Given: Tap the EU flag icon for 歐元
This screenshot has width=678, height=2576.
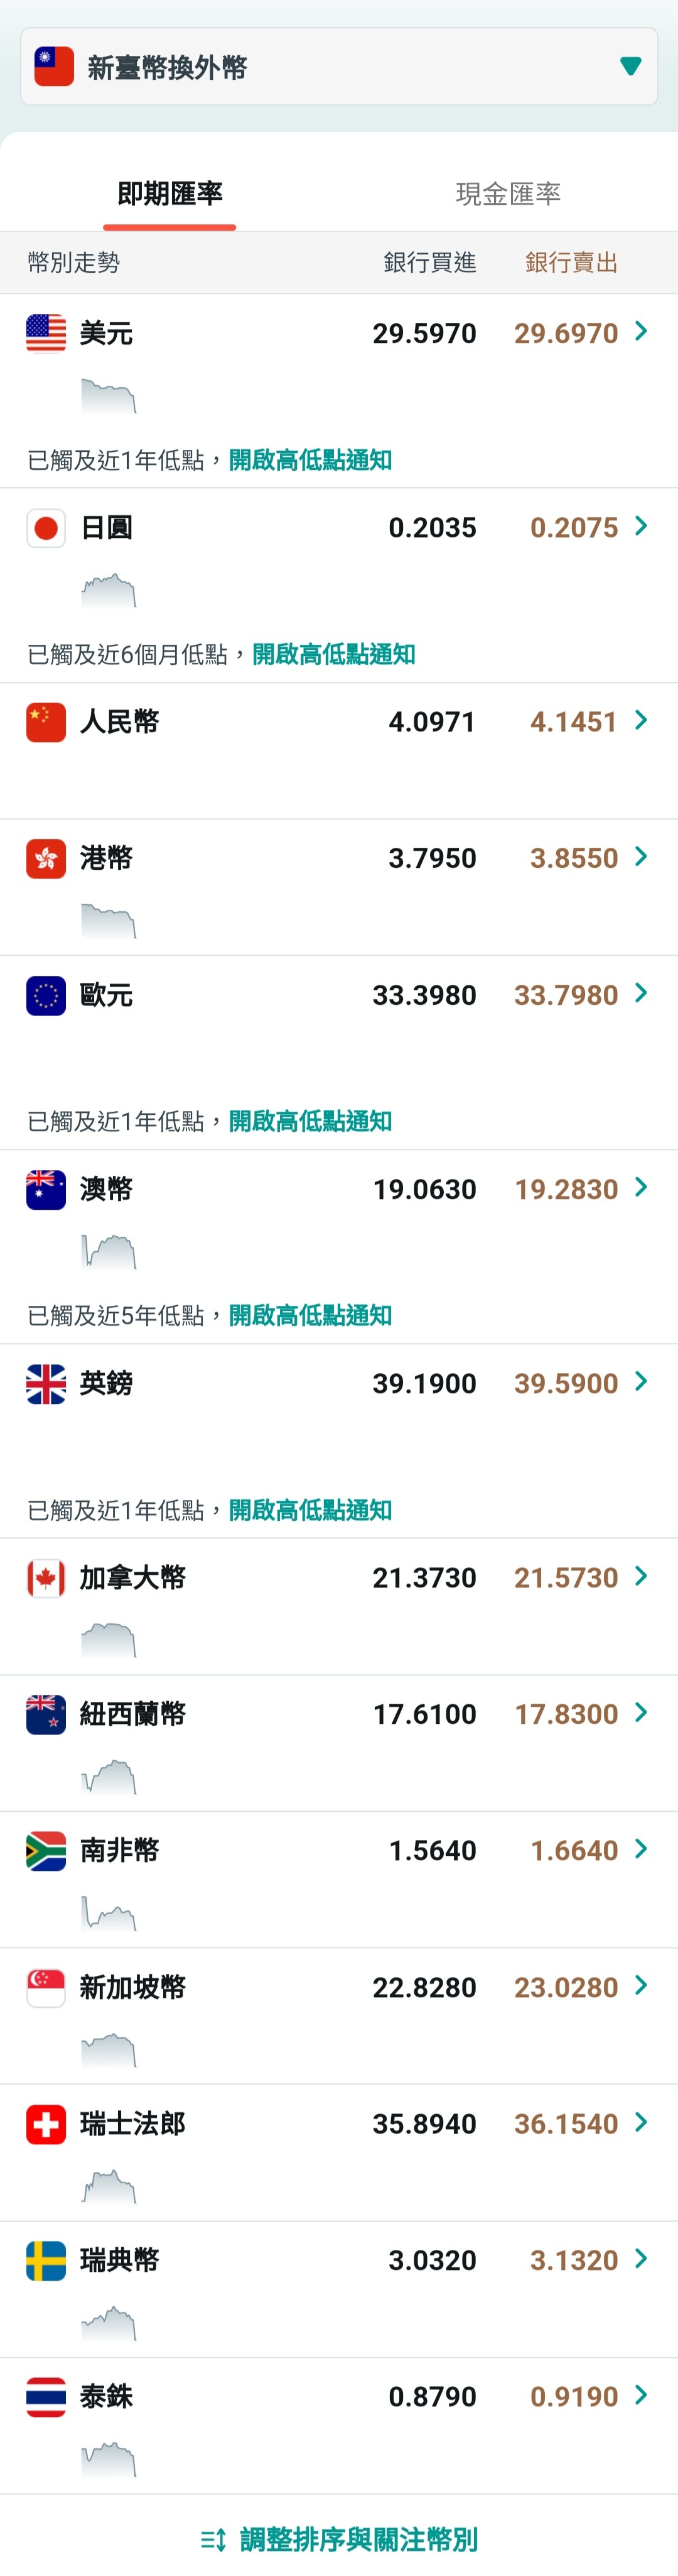Looking at the screenshot, I should tap(46, 995).
